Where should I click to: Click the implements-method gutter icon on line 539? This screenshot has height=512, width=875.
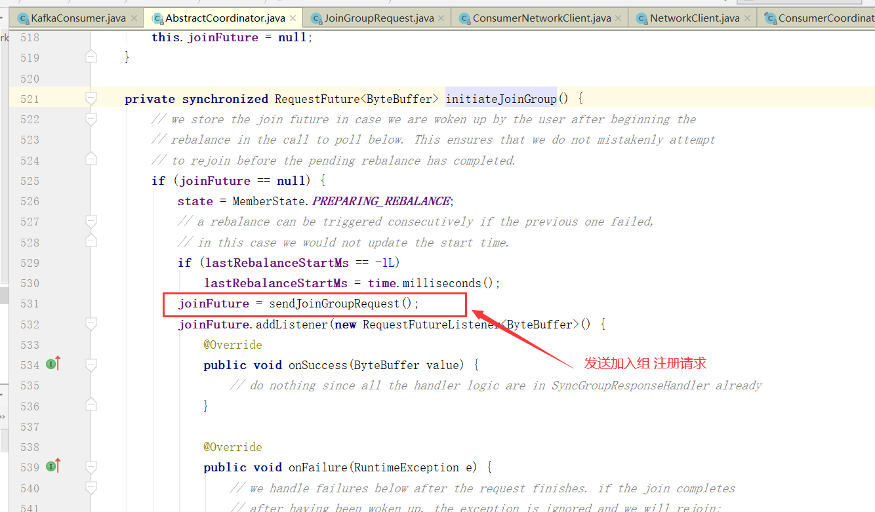(x=54, y=466)
